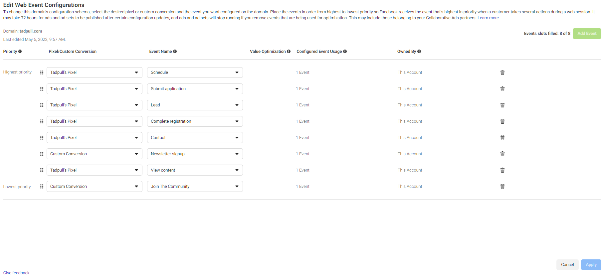
Task: Click the Add Event button
Action: tap(587, 34)
